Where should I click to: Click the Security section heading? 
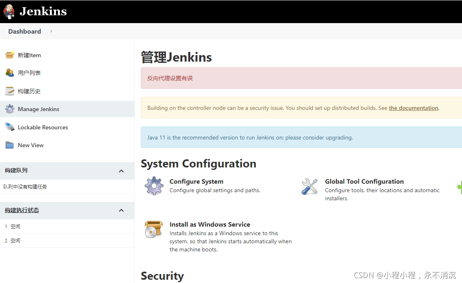(x=162, y=276)
